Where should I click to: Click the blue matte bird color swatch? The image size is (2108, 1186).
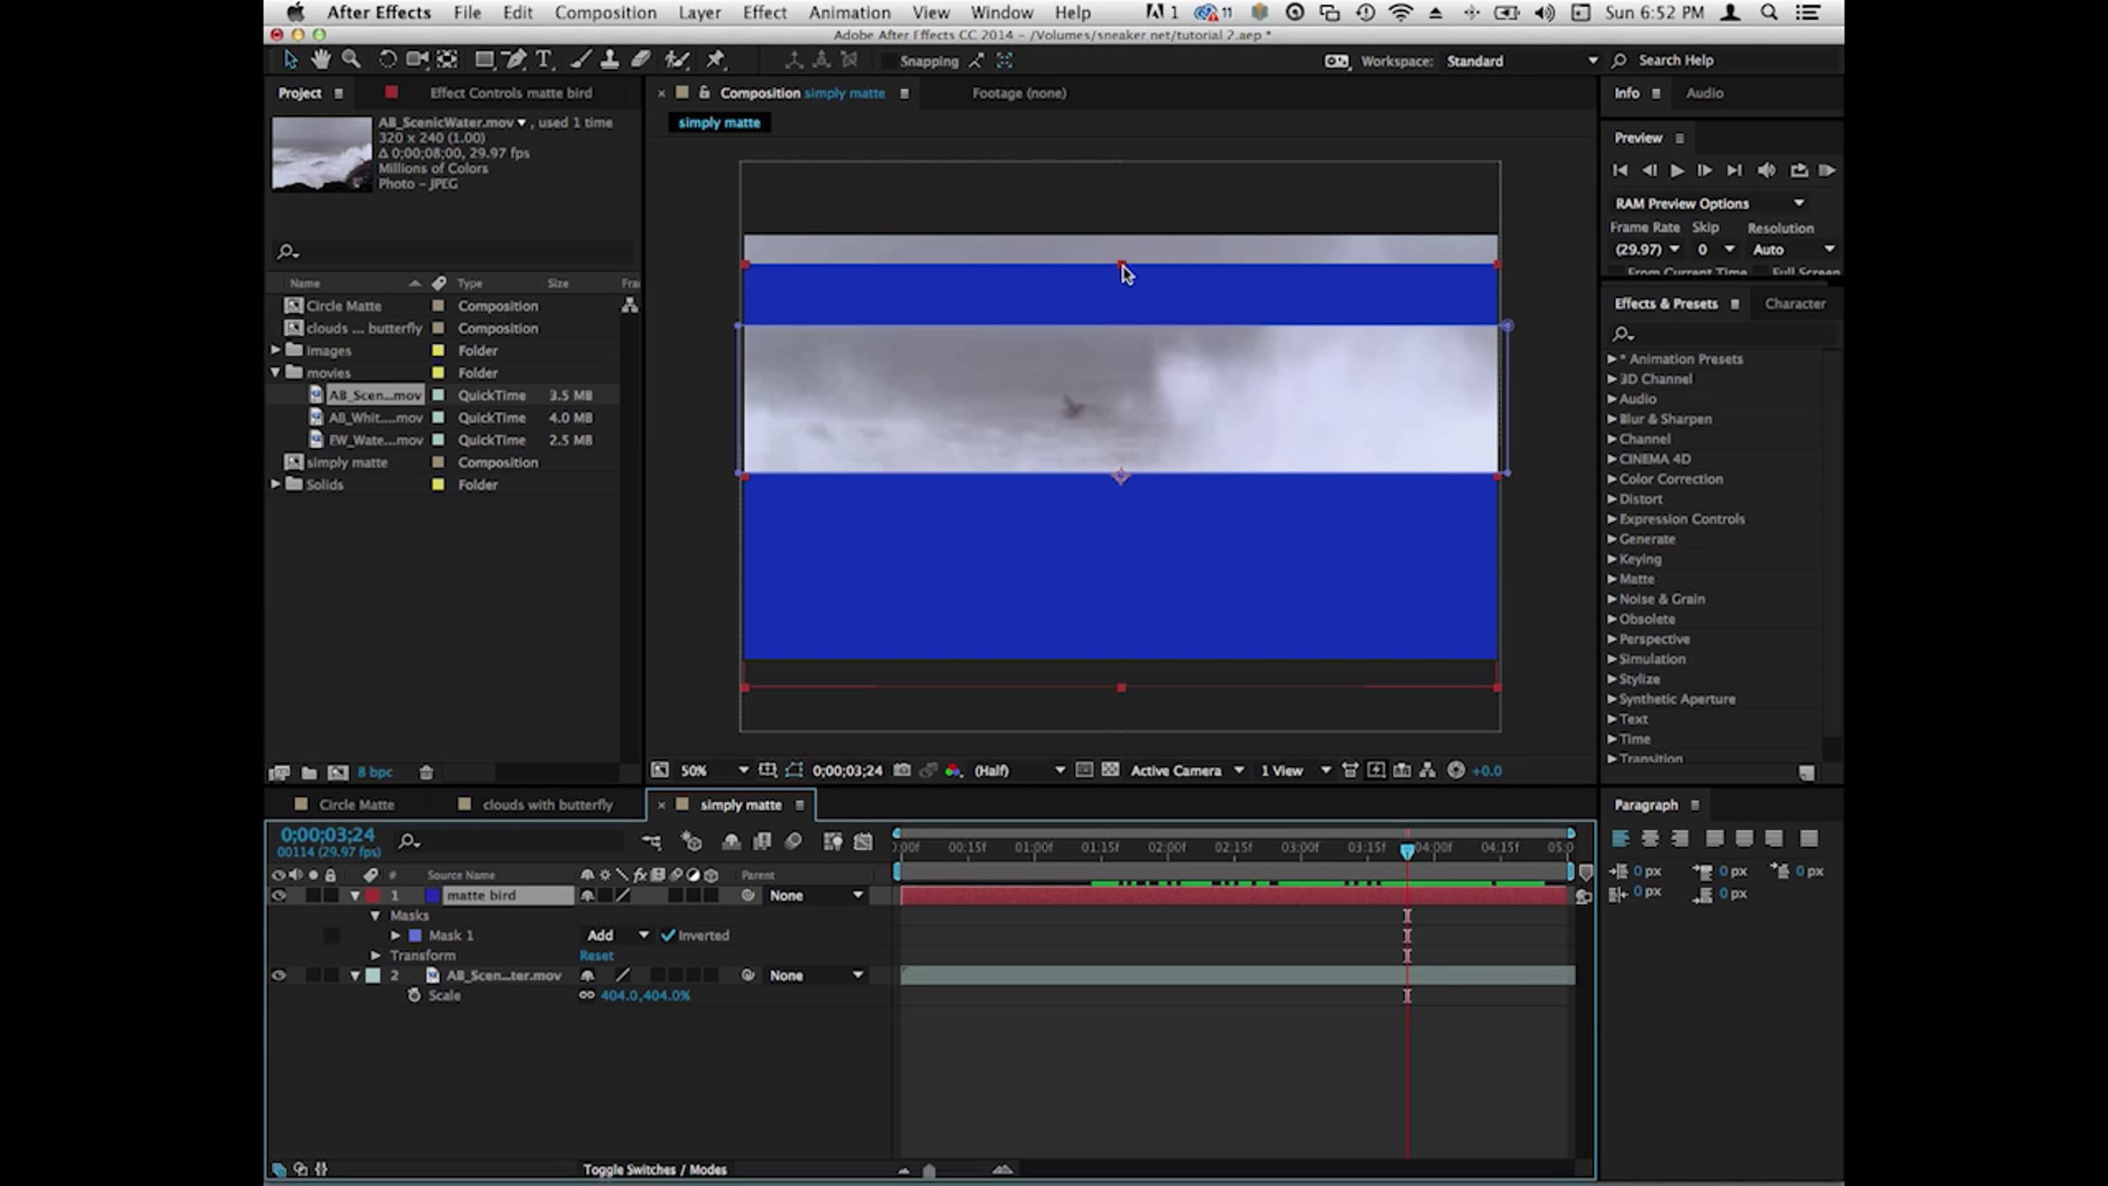[432, 895]
